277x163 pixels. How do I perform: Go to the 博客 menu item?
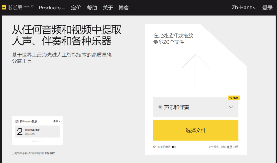124,8
